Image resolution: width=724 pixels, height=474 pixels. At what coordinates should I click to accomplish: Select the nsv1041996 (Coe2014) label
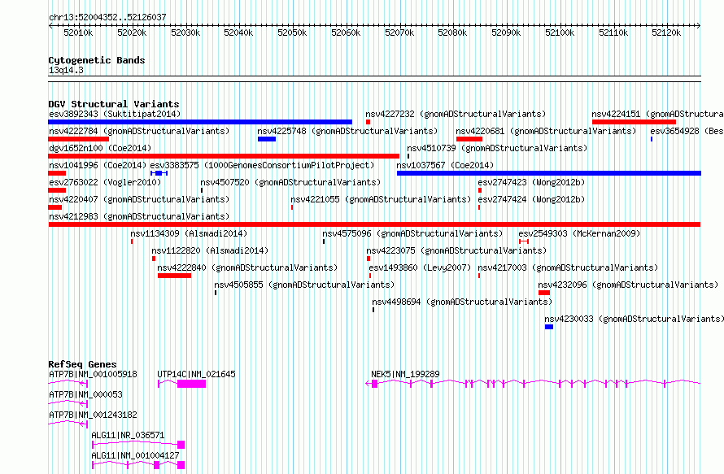point(98,165)
